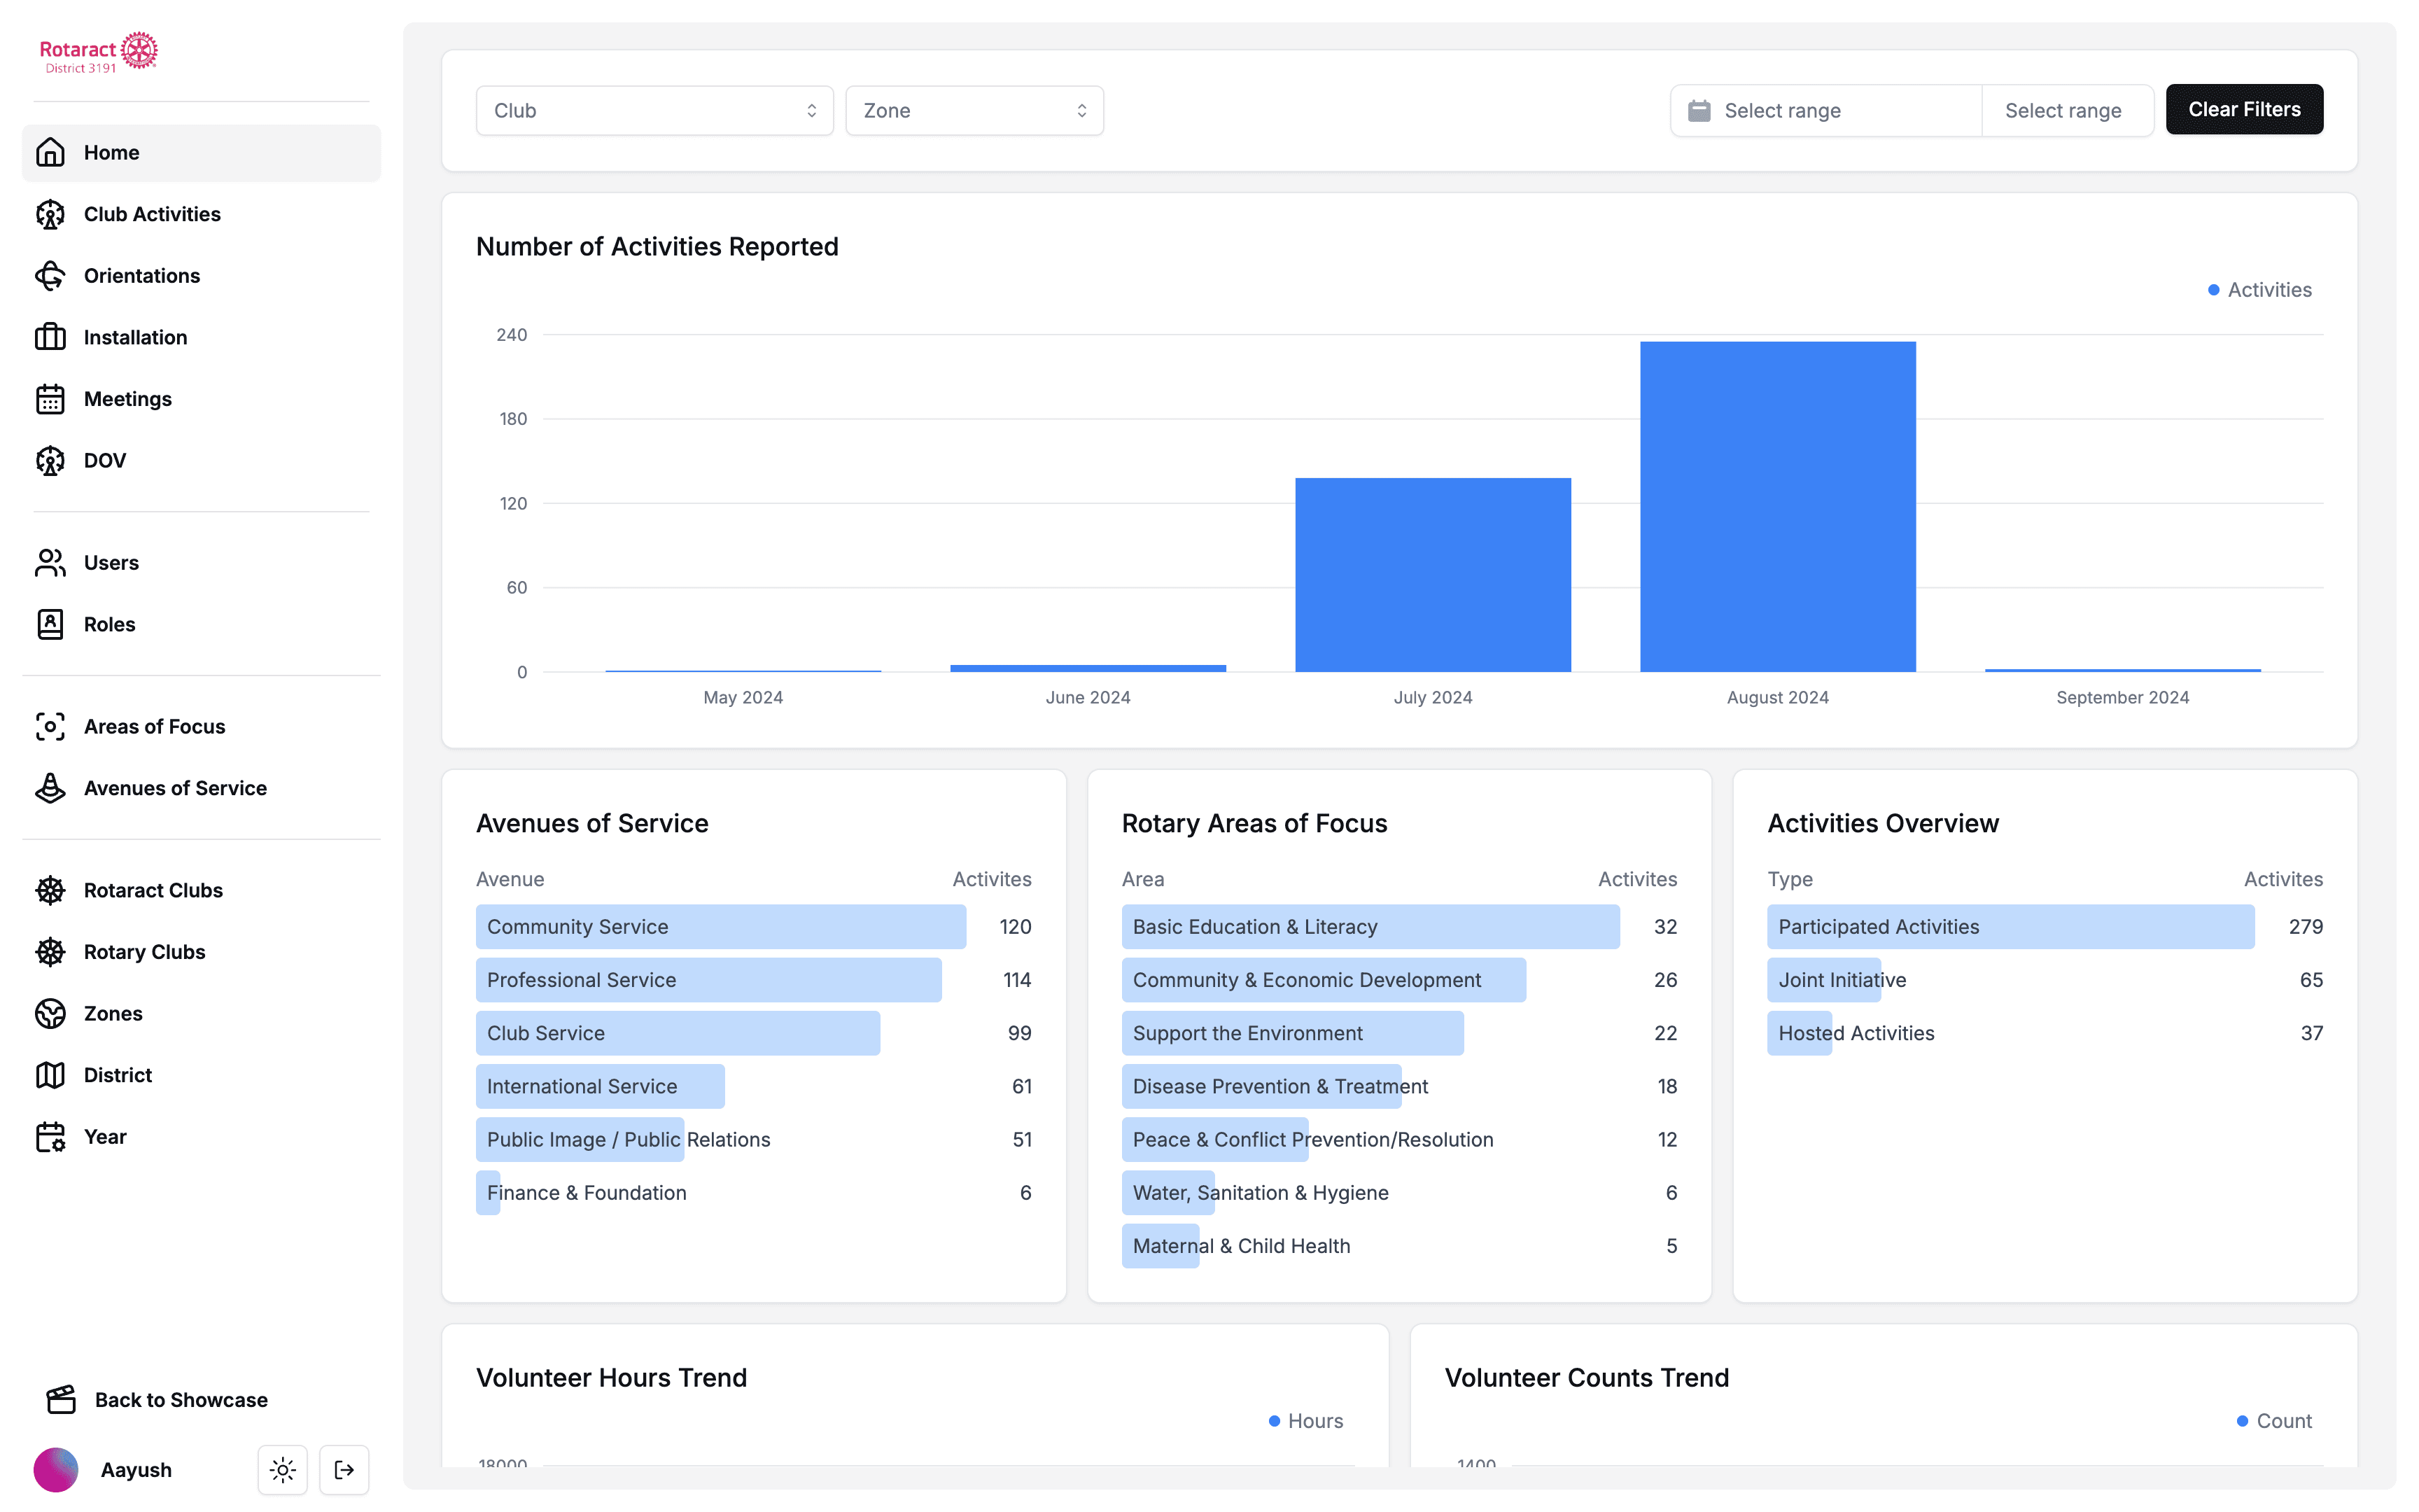Go to the Home menu item
This screenshot has width=2419, height=1512.
(x=111, y=153)
